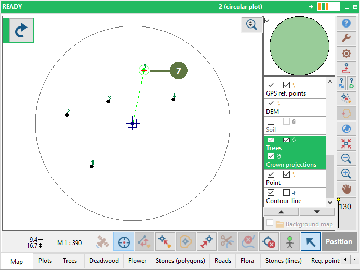Image resolution: width=360 pixels, height=270 pixels.
Task: Click the red arrow to point tool
Action: click(207, 241)
